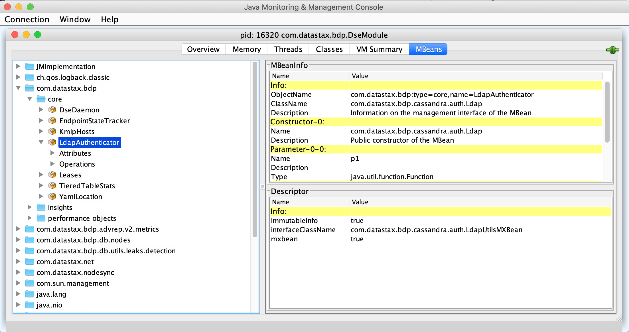The width and height of the screenshot is (629, 332).
Task: Click the core folder icon
Action: [x=41, y=99]
